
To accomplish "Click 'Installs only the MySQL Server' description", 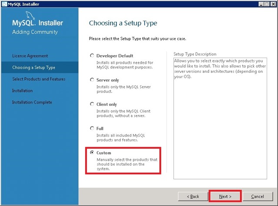I will pyautogui.click(x=123, y=89).
